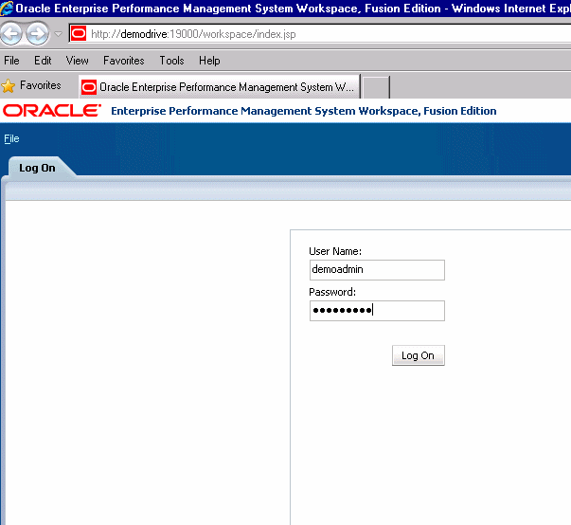The image size is (571, 525).
Task: Open the browser File menu
Action: click(11, 61)
